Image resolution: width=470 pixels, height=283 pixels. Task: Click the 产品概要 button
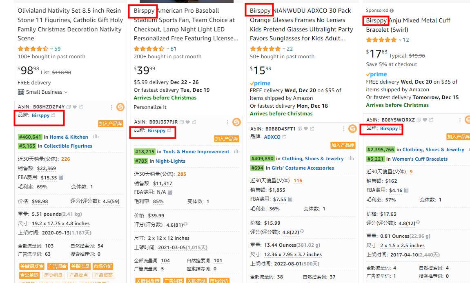pyautogui.click(x=103, y=275)
